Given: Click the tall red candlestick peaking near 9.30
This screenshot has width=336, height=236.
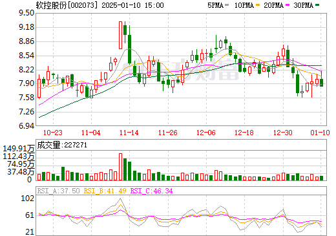Looking at the screenshot, I should tap(120, 36).
